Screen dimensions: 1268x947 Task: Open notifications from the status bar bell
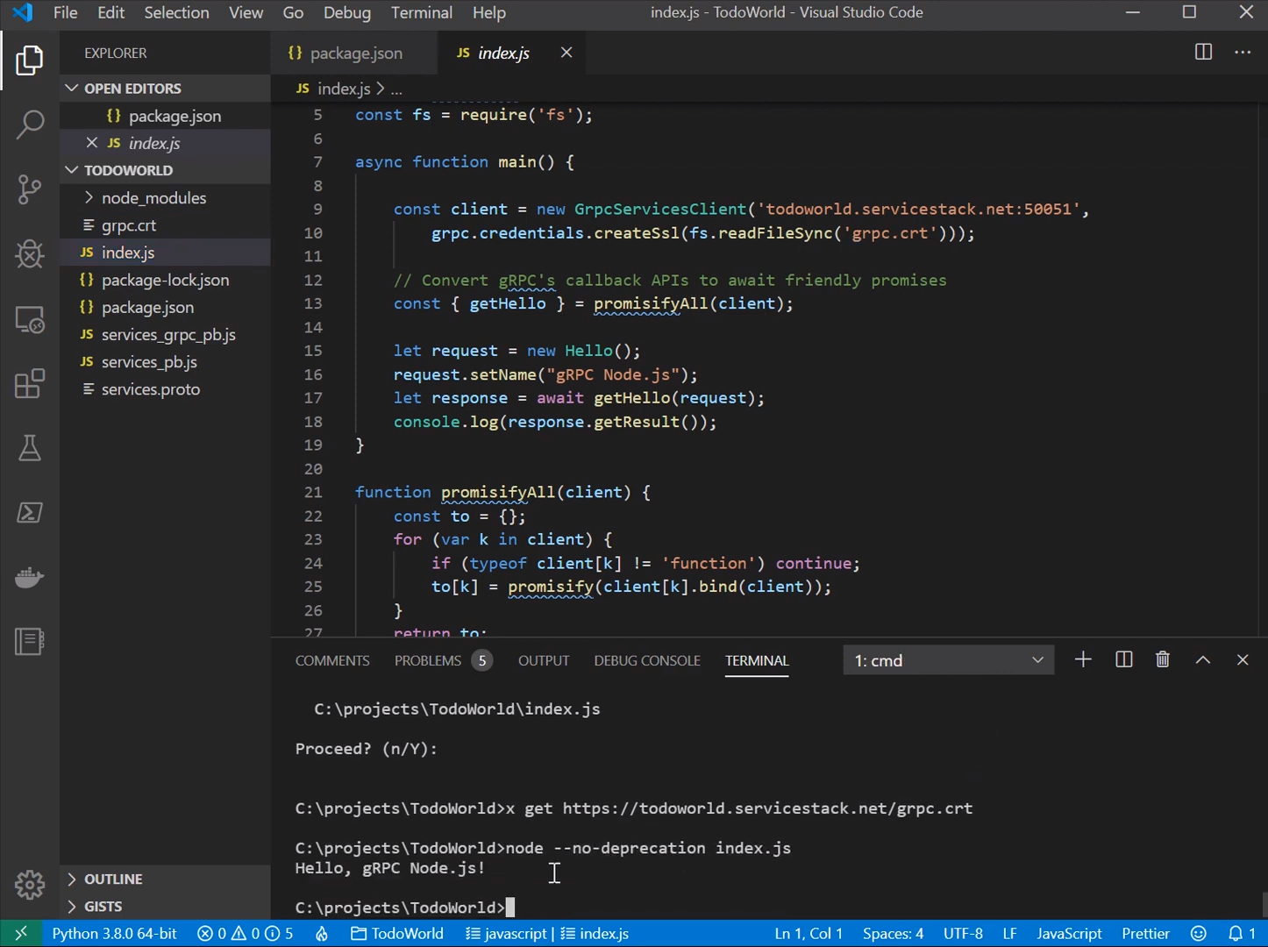click(1249, 933)
